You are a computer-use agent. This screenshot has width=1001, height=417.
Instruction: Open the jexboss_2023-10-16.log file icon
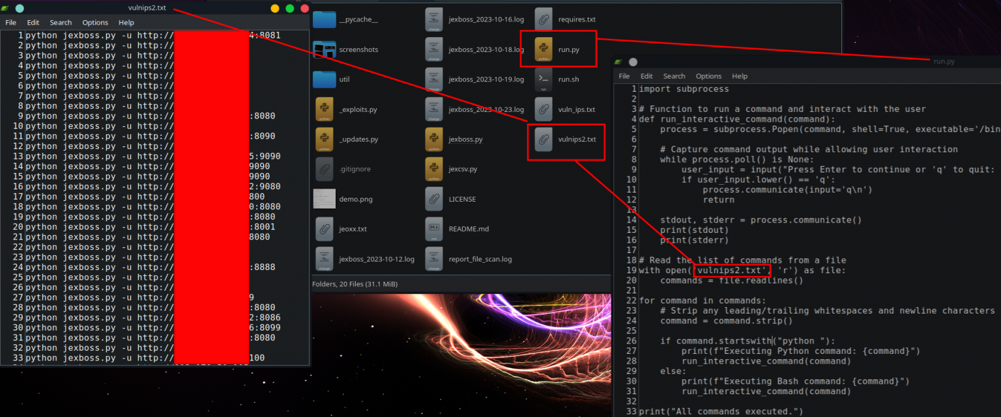click(x=433, y=19)
